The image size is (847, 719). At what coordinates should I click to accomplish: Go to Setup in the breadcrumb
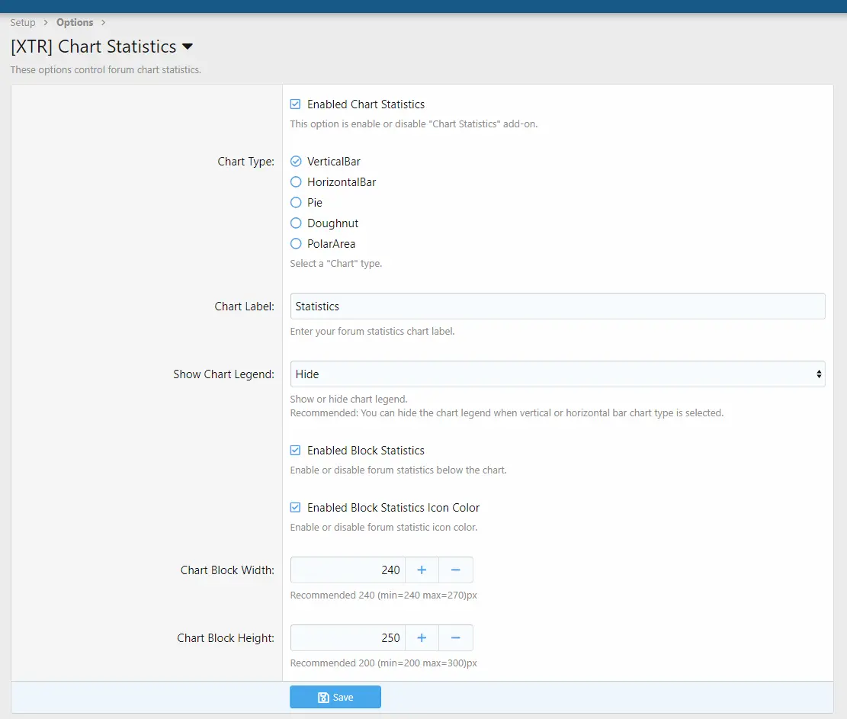pyautogui.click(x=23, y=22)
